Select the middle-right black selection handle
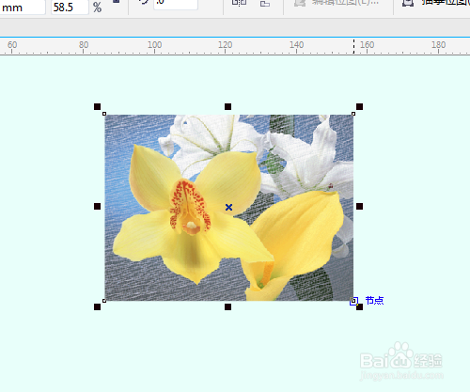Image resolution: width=470 pixels, height=392 pixels. click(359, 206)
